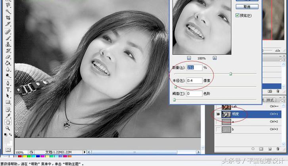Screen dimensions: 288x166
Task: Uncheck the 预览 preview checkbox
Action: click(238, 15)
